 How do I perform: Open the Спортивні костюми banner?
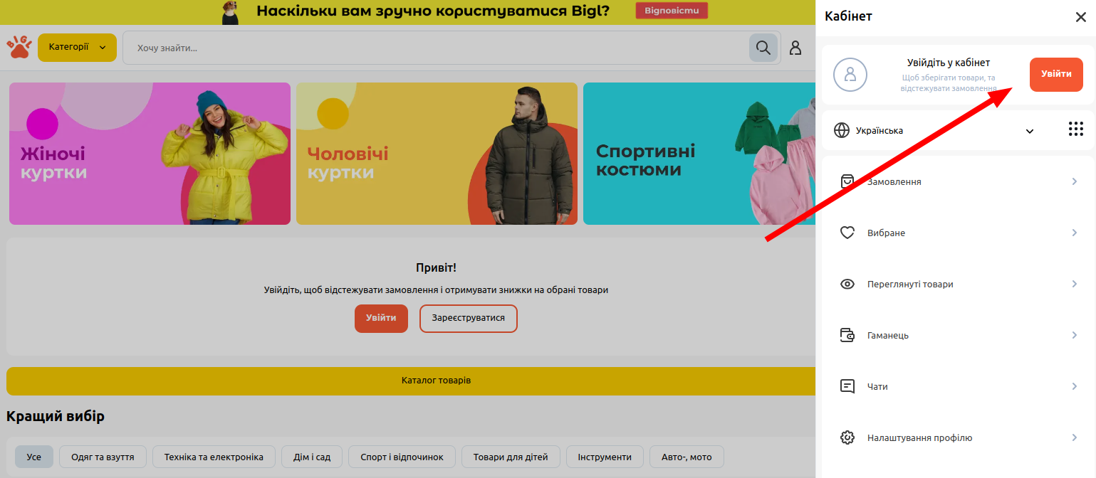(x=699, y=154)
